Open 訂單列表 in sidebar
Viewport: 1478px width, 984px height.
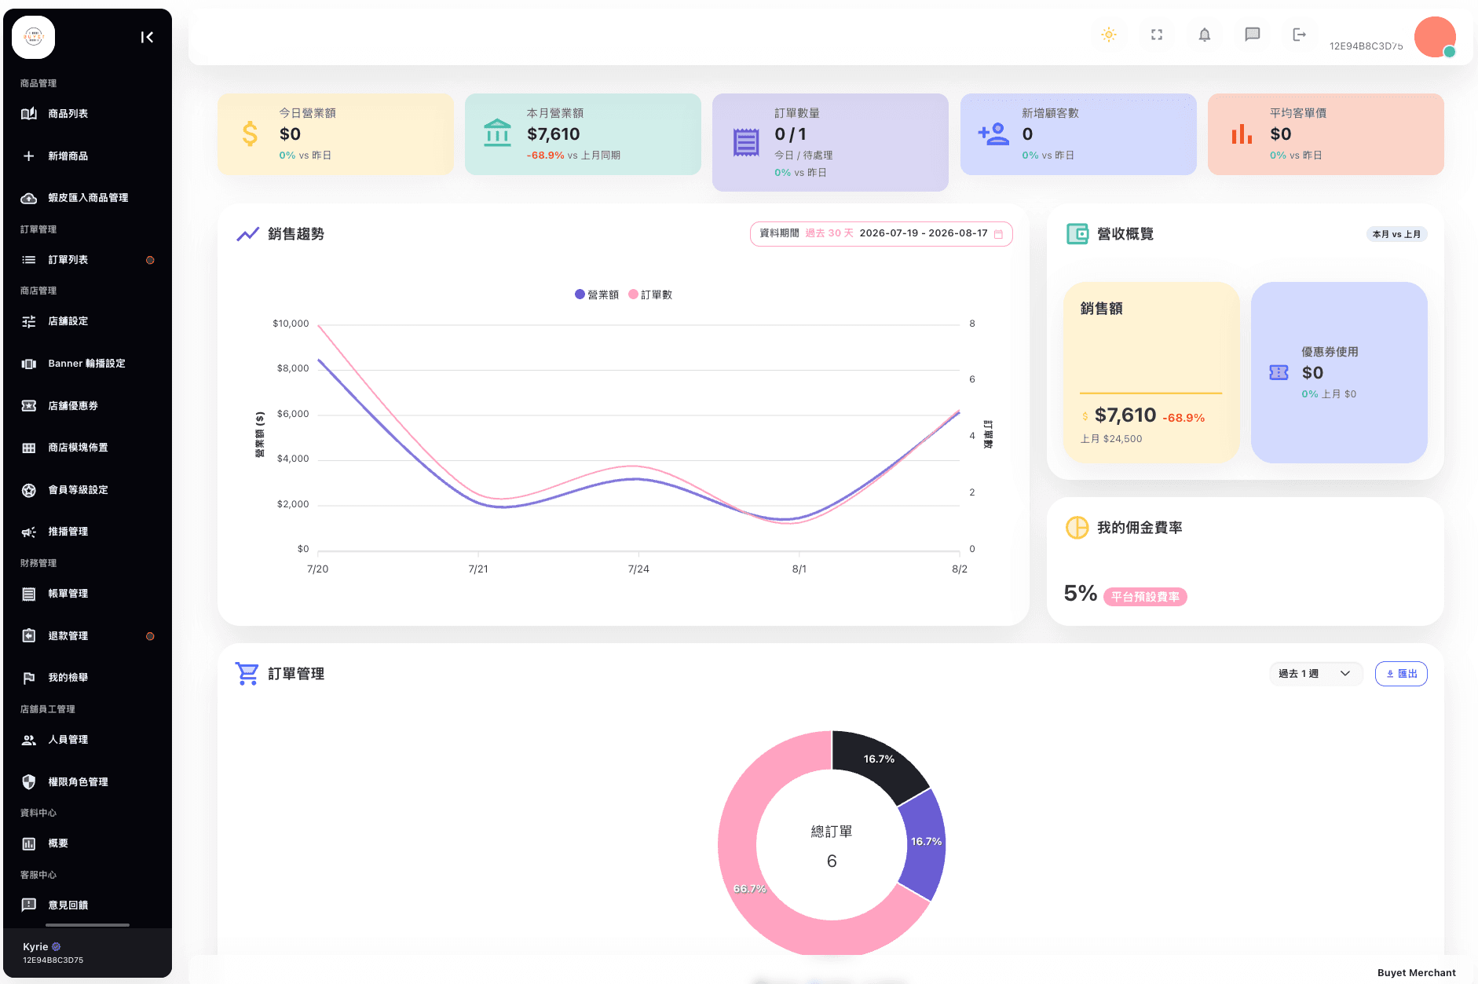[86, 260]
